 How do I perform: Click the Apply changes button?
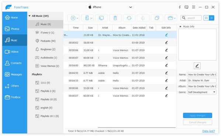pyautogui.click(x=197, y=115)
